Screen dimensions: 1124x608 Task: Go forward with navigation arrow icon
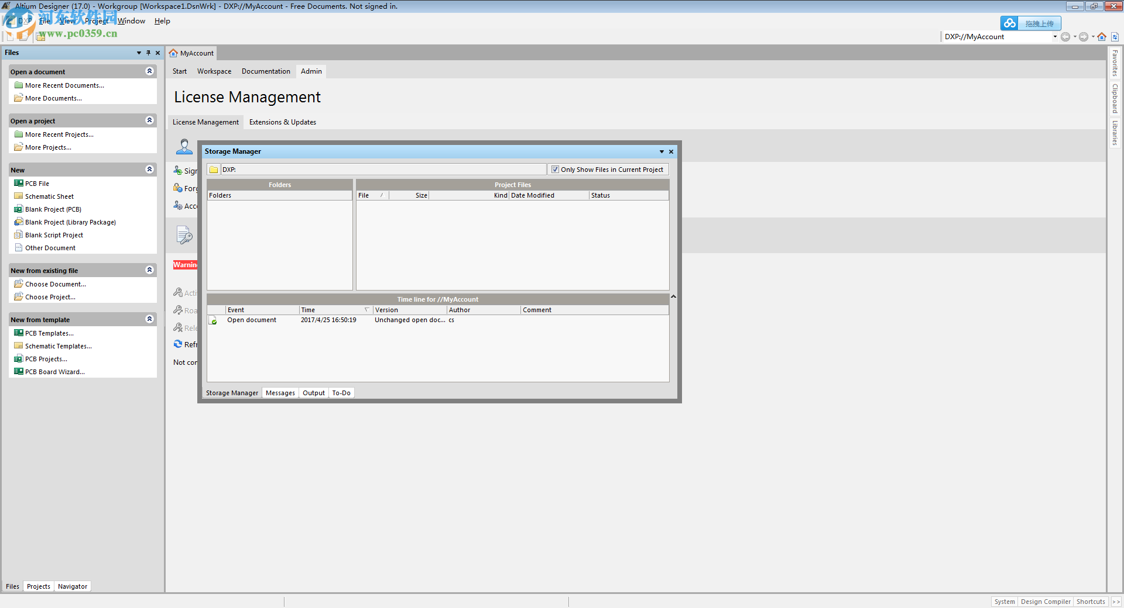click(1084, 37)
